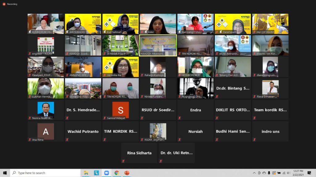This screenshot has width=316, height=177.
Task: Open File Explorer from the taskbar
Action: [x=86, y=173]
